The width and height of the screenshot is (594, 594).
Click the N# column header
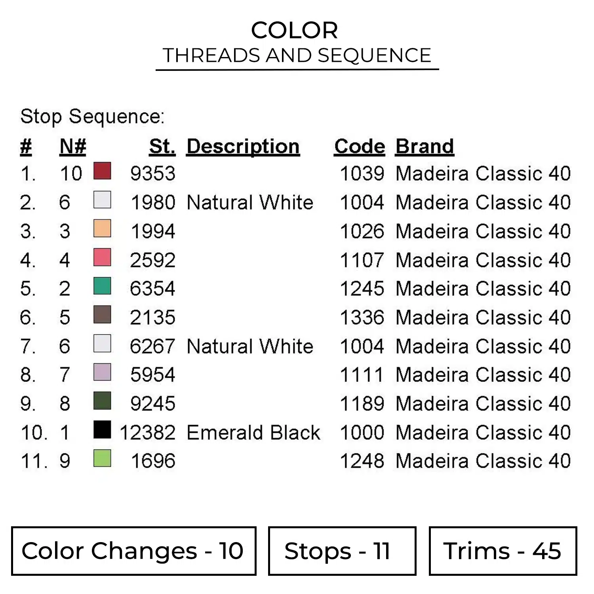pyautogui.click(x=73, y=147)
